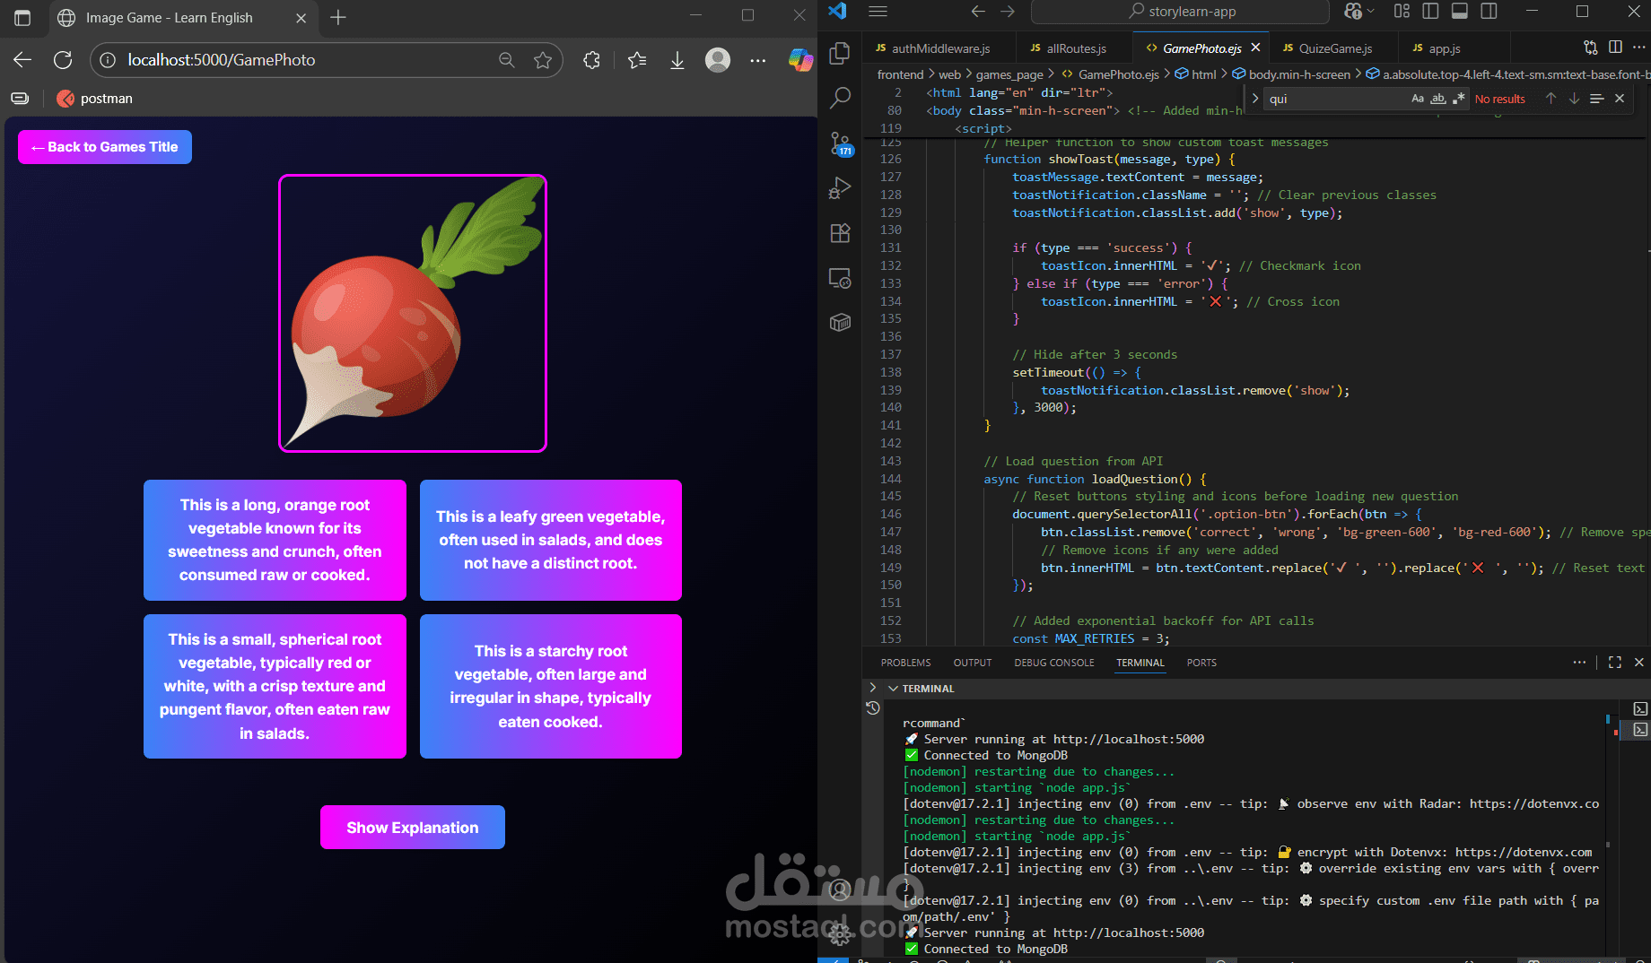Go back in the browser
The height and width of the screenshot is (963, 1651).
[22, 60]
